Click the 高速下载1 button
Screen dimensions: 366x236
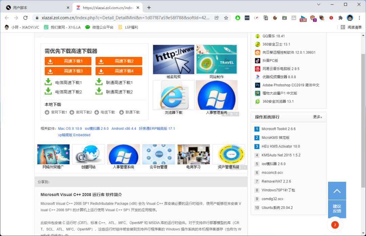click(68, 61)
